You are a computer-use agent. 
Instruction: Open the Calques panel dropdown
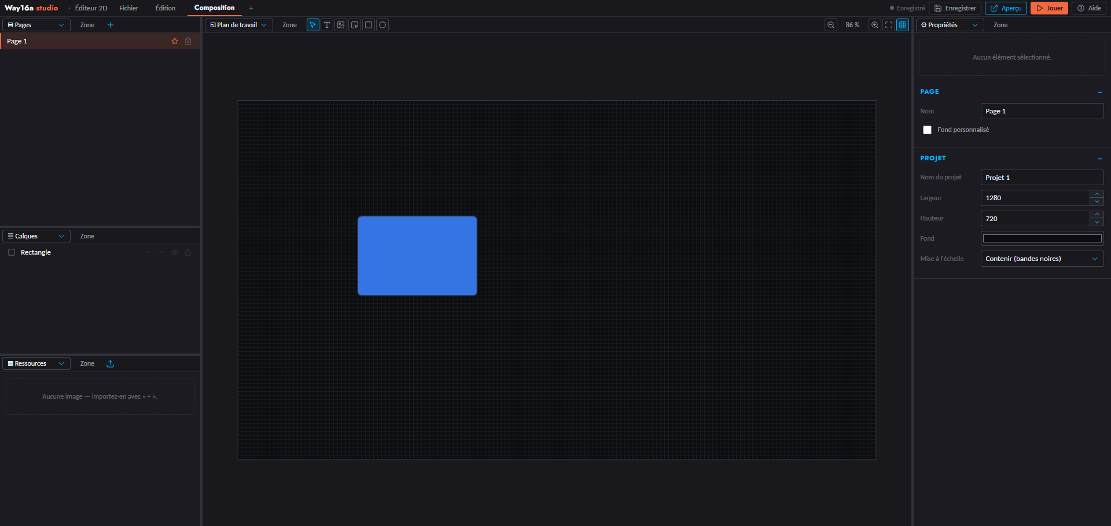point(36,236)
